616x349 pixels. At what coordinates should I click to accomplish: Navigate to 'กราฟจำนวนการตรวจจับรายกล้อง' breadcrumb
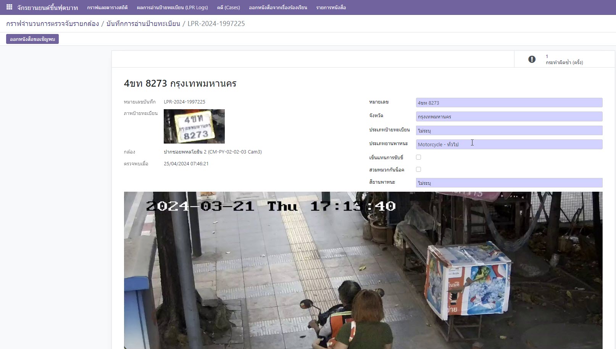tap(53, 24)
